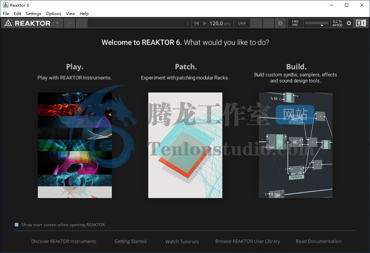This screenshot has width=370, height=253.
Task: Select the Patch modular racks thumbnail
Action: coord(185,145)
